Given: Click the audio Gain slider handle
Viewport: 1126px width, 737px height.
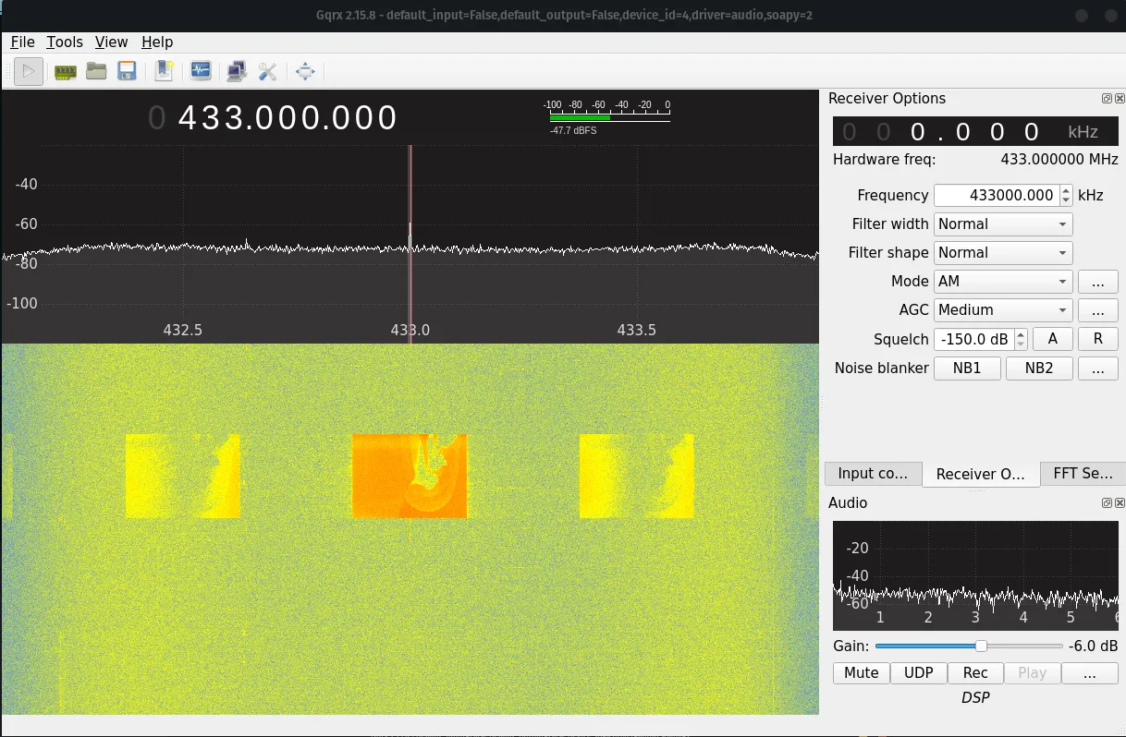Looking at the screenshot, I should click(981, 646).
